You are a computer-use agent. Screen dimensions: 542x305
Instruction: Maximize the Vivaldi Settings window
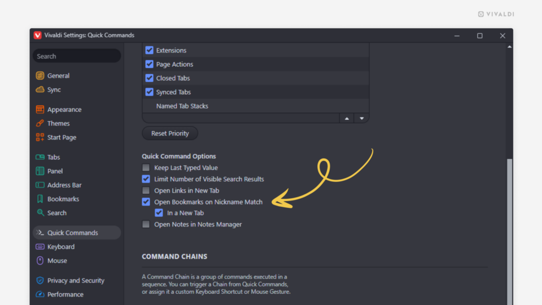[x=480, y=36]
